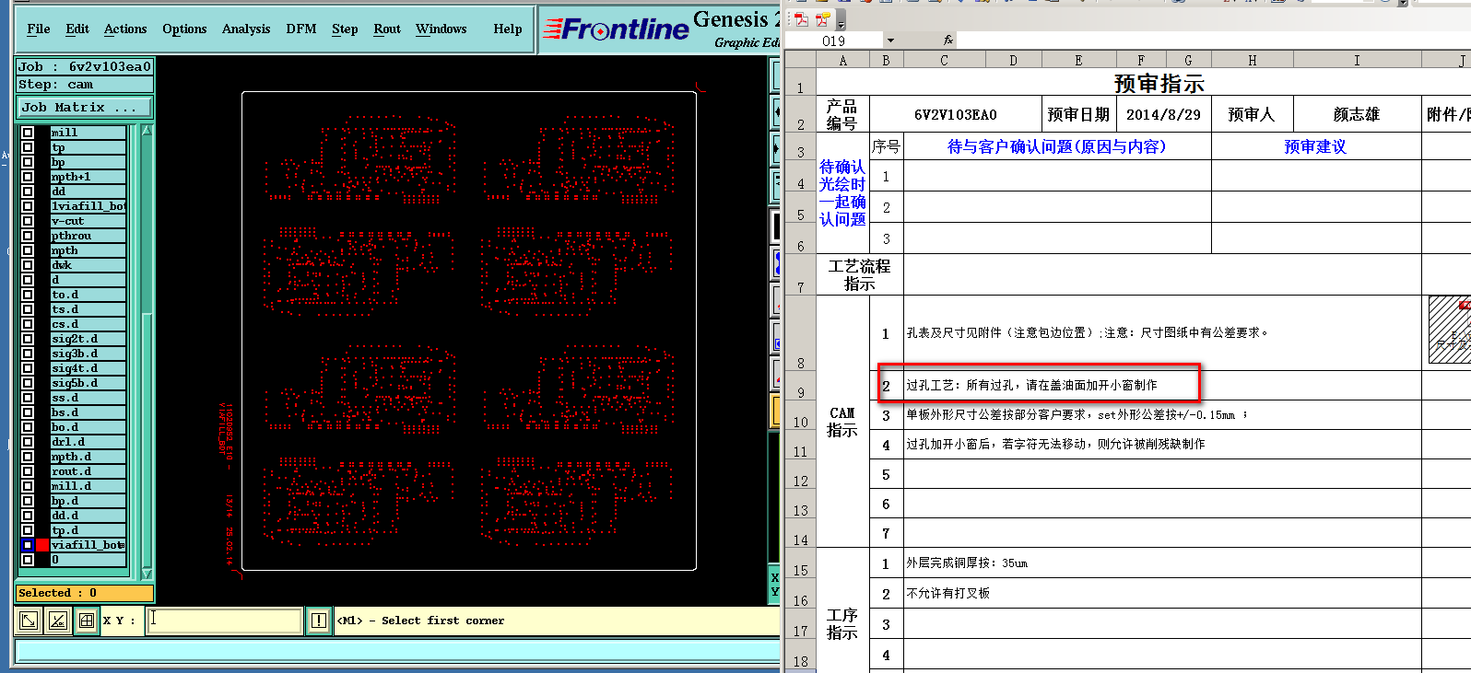Click the Excel formula bar
1471x673 pixels.
coord(1213,41)
